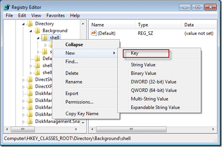This screenshot has height=147, width=222.
Task: Click the Directory folder icon
Action: (30, 24)
